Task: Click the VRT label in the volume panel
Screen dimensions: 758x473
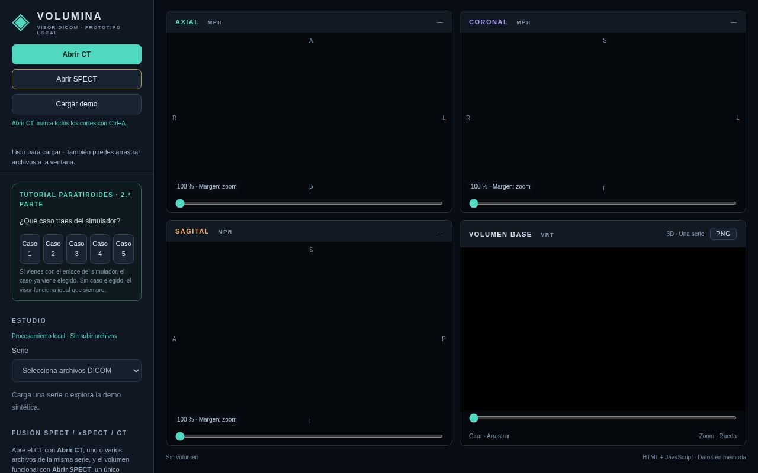Action: pyautogui.click(x=547, y=235)
